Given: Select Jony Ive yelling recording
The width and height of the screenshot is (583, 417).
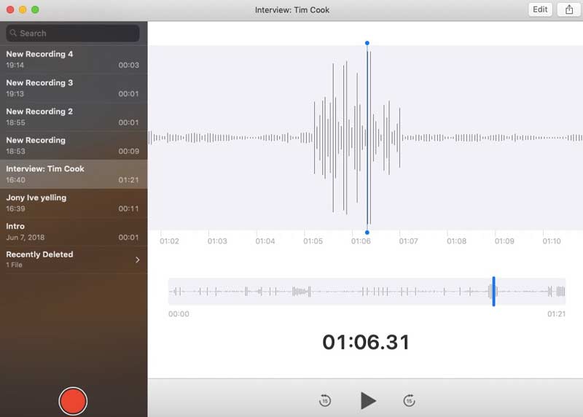Looking at the screenshot, I should pyautogui.click(x=73, y=203).
